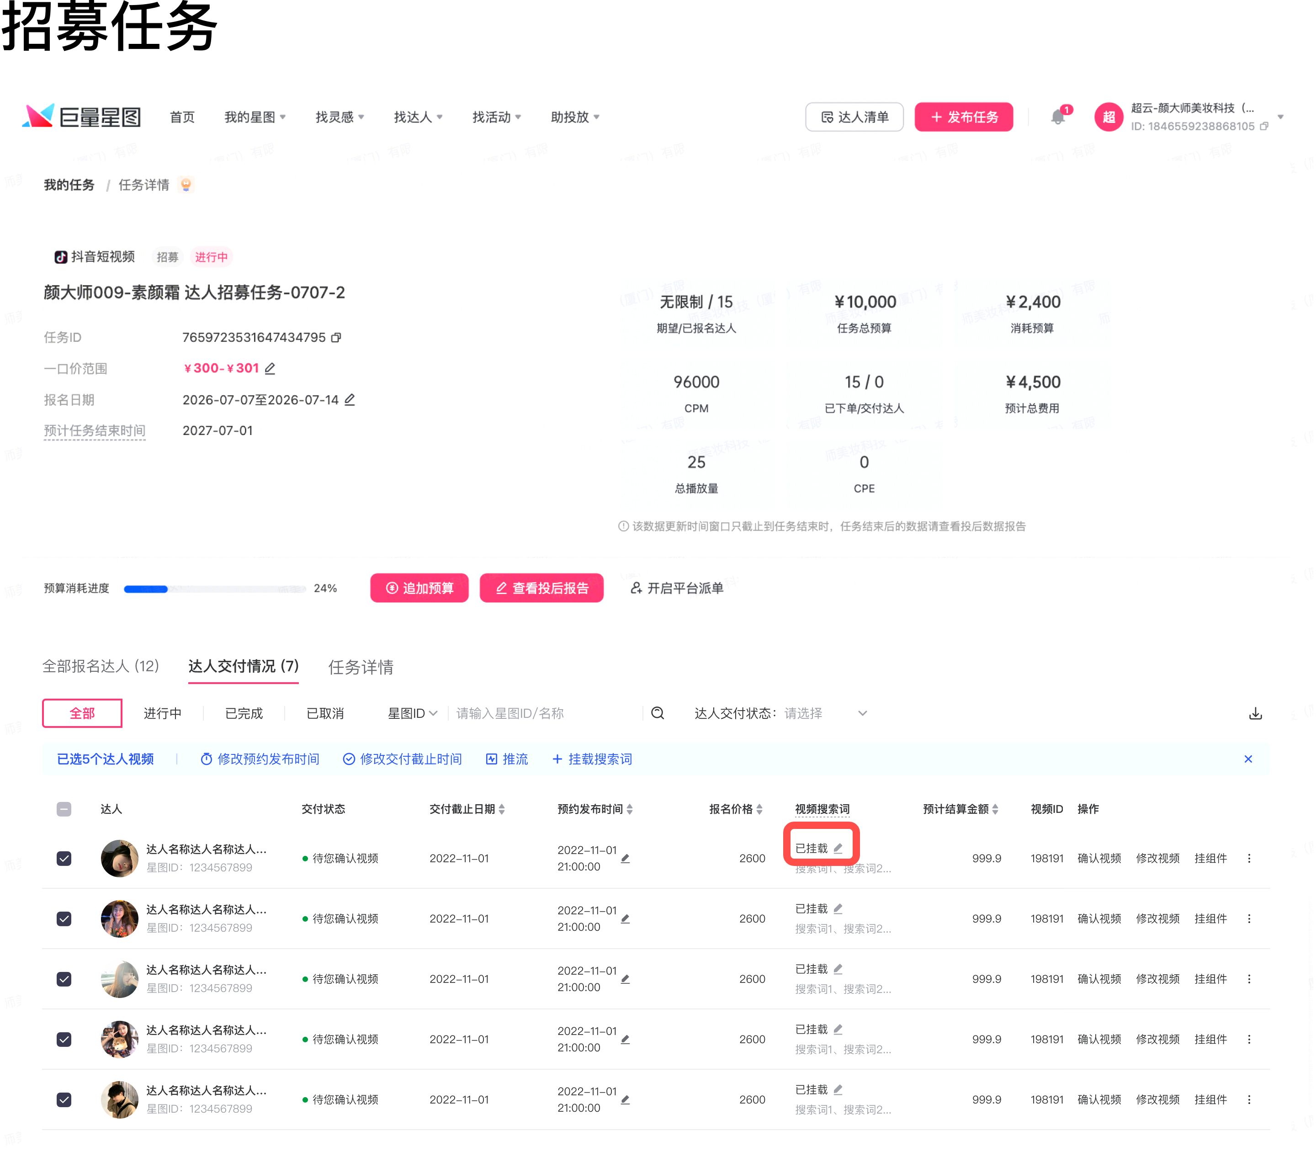This screenshot has height=1152, width=1316.
Task: Open the last row's three-dot menu
Action: point(1248,1099)
